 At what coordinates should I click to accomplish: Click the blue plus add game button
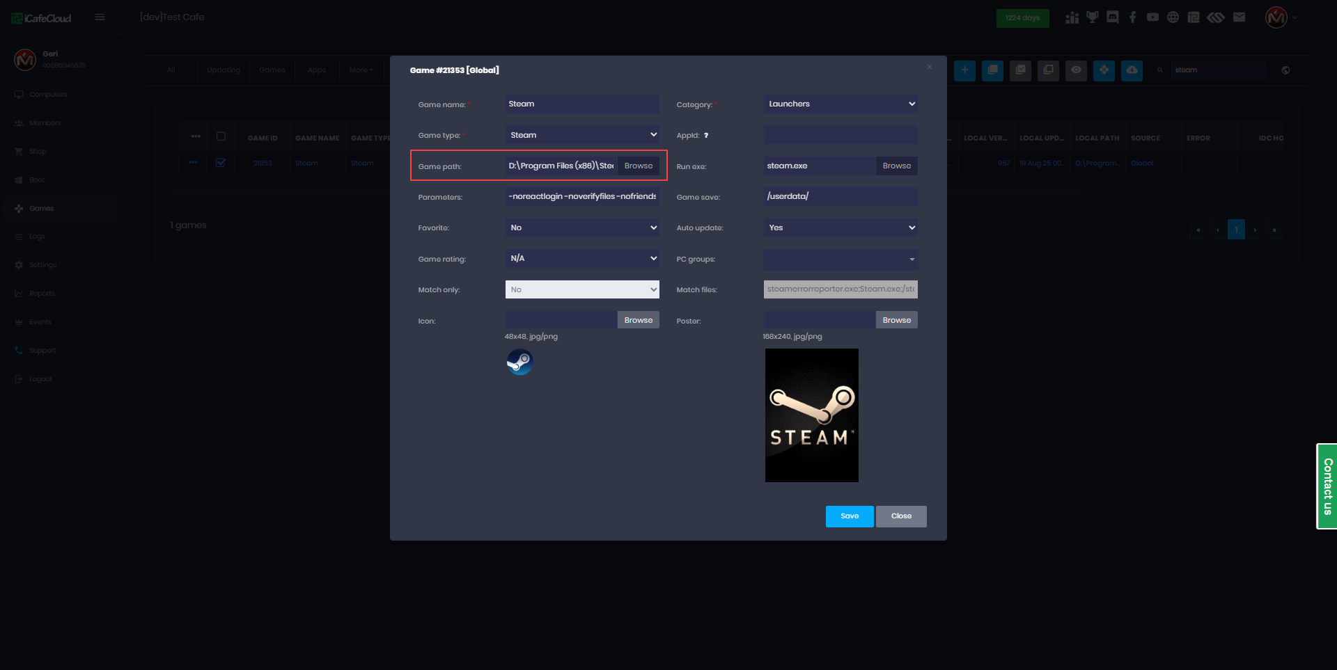click(964, 70)
